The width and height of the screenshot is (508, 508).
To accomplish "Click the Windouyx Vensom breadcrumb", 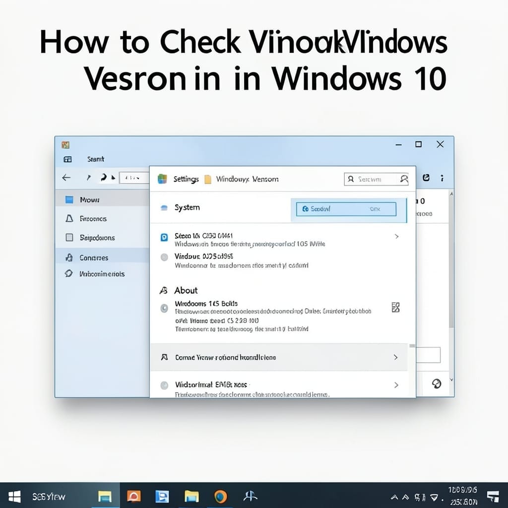I will pyautogui.click(x=247, y=179).
